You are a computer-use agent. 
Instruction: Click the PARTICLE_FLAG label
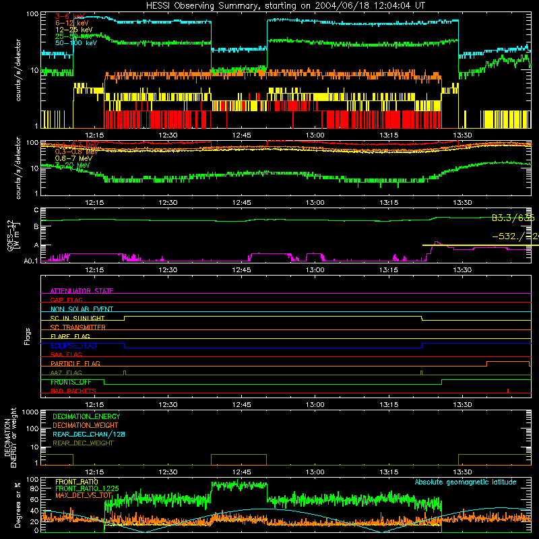point(75,363)
